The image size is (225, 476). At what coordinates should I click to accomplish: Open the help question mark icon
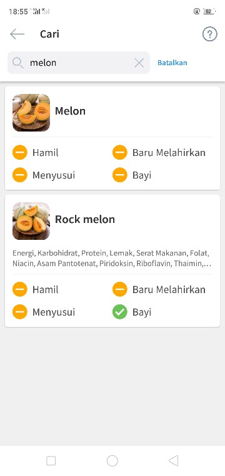tap(209, 34)
